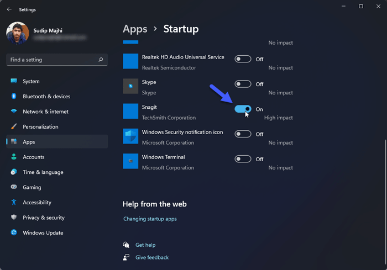Screen dimensions: 387x270
Task: Click the Give feedback link
Action: click(152, 257)
